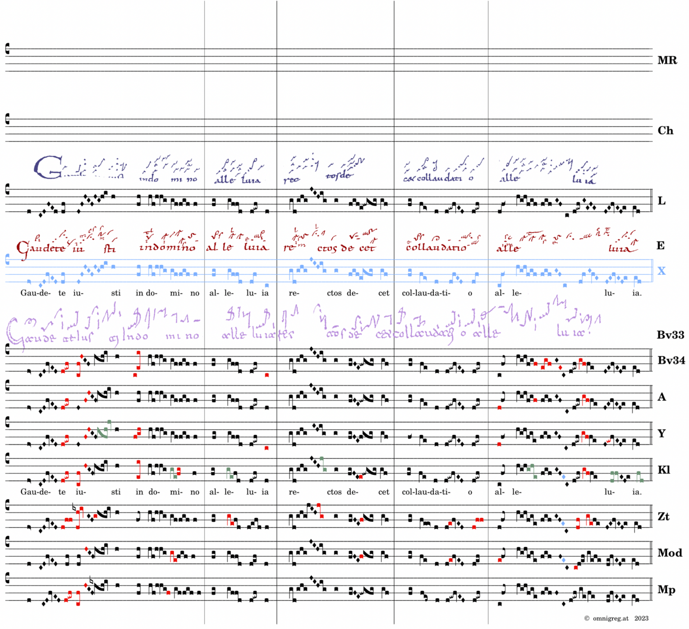Click the Ch manuscript label
Viewport: 689px width, 629px height.
pos(665,131)
